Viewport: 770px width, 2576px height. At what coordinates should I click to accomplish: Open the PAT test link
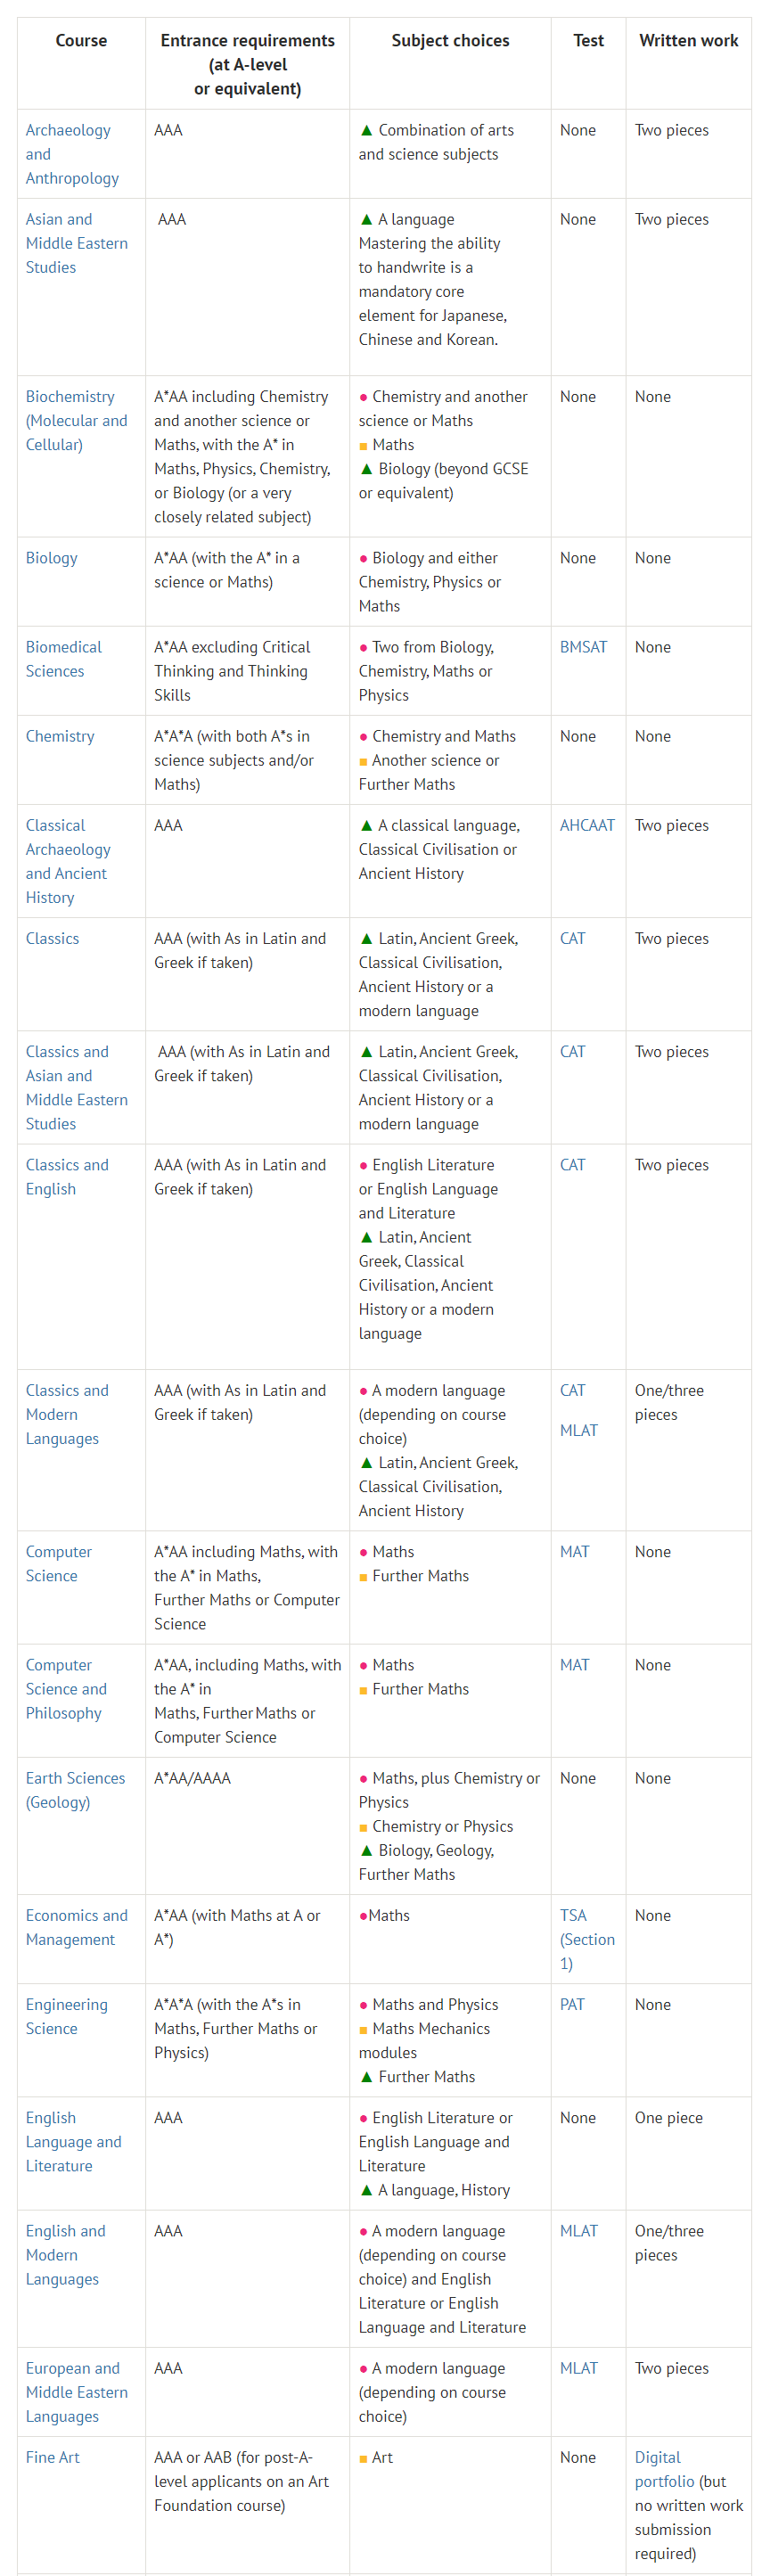pyautogui.click(x=572, y=2004)
